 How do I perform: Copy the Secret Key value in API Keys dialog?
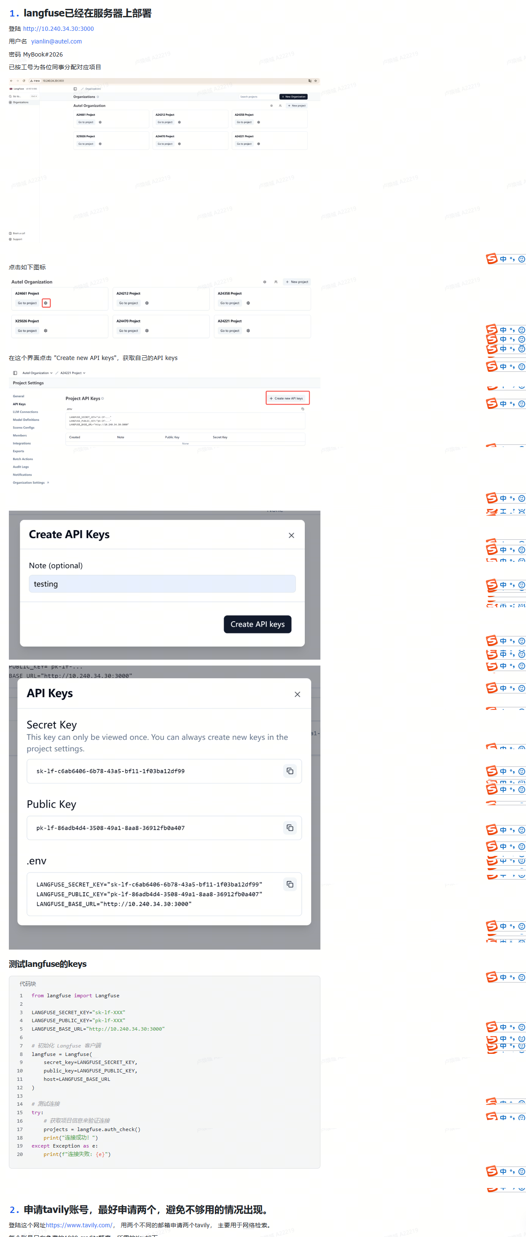[290, 771]
